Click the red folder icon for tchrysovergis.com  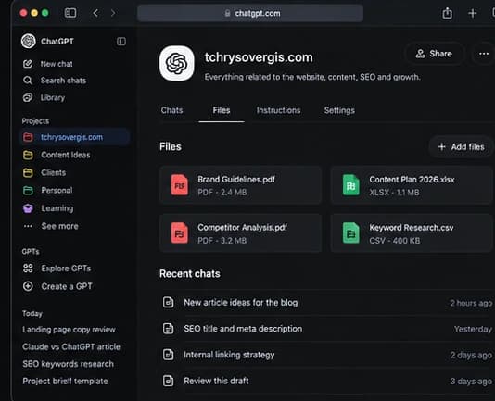tap(28, 137)
